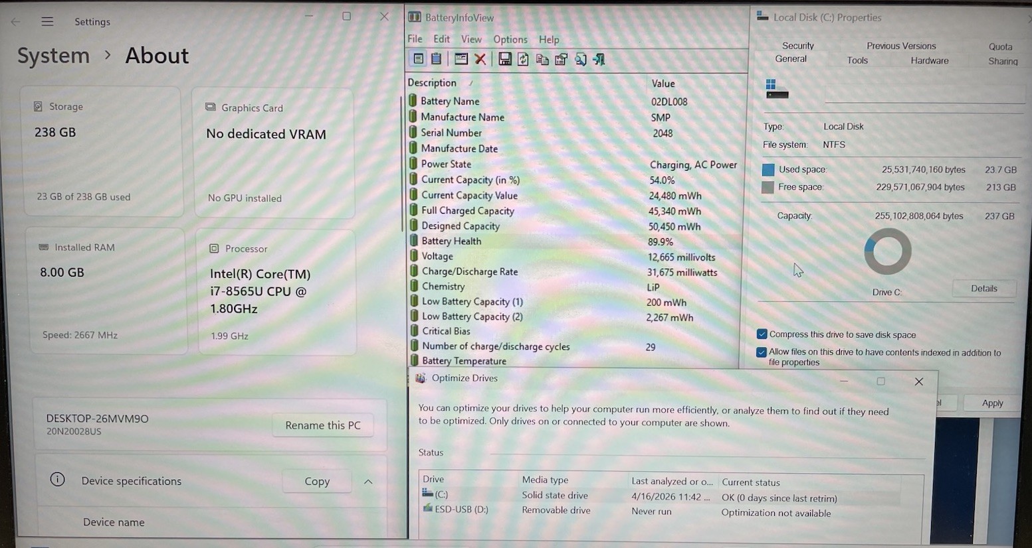Viewport: 1032px width, 548px height.
Task: Click the BatteryInfoView title bar icon
Action: point(415,17)
